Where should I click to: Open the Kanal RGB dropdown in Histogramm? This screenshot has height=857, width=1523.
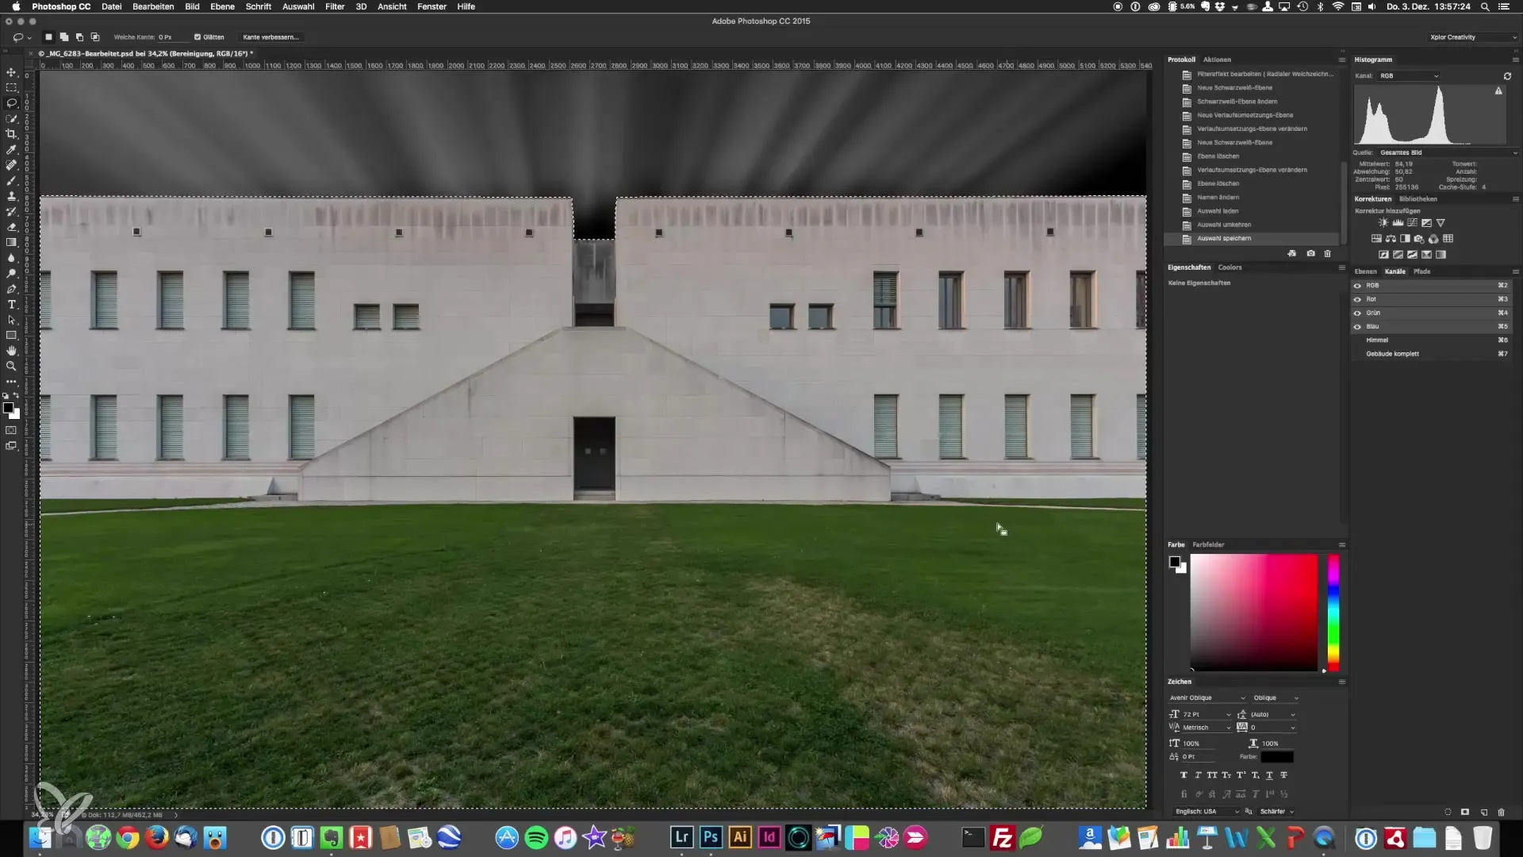pyautogui.click(x=1409, y=76)
